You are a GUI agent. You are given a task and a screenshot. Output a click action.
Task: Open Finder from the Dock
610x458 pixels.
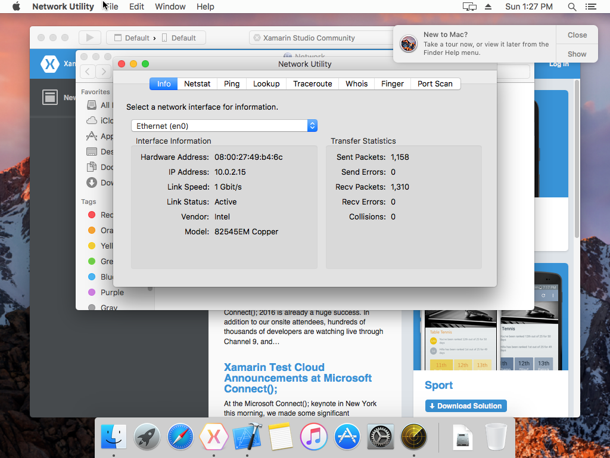click(113, 437)
